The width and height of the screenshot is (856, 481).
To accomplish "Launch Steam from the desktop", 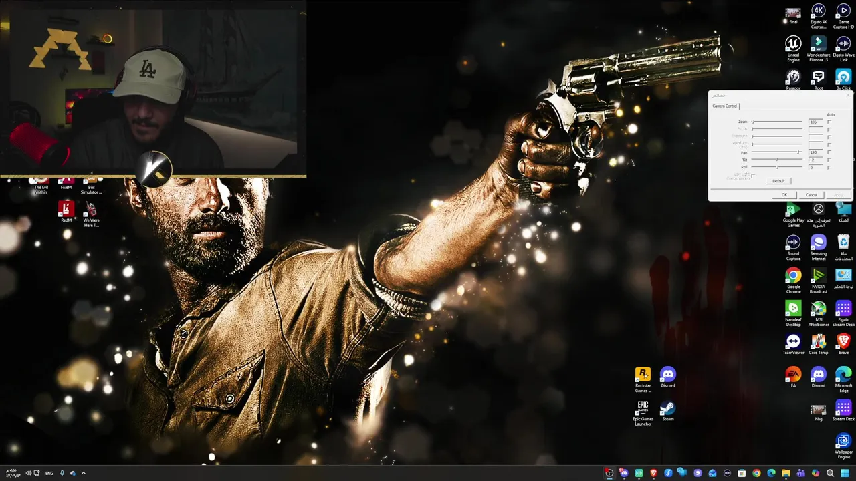I will [x=667, y=411].
